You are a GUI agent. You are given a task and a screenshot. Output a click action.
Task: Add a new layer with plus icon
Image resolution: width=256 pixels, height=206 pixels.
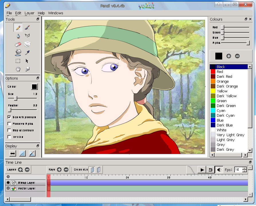[20, 170]
